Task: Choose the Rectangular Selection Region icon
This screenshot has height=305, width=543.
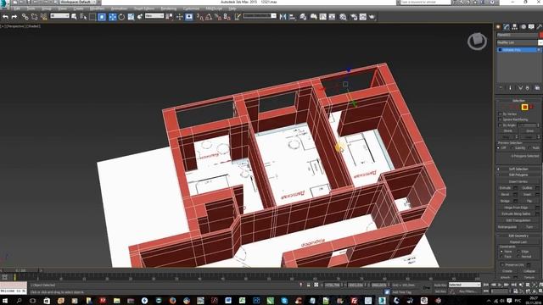Action: (x=92, y=17)
